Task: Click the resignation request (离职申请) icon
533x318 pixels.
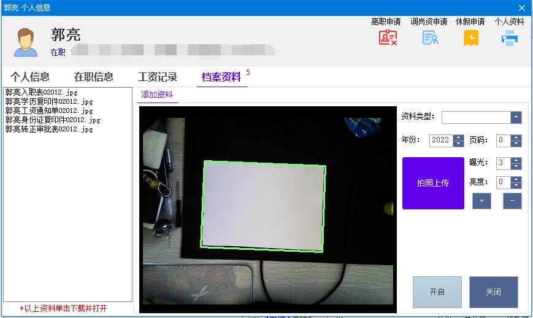Action: (387, 38)
